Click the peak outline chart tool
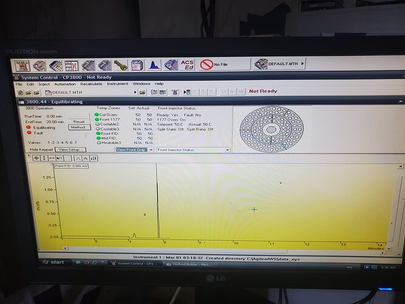The height and width of the screenshot is (304, 405). 78,158
